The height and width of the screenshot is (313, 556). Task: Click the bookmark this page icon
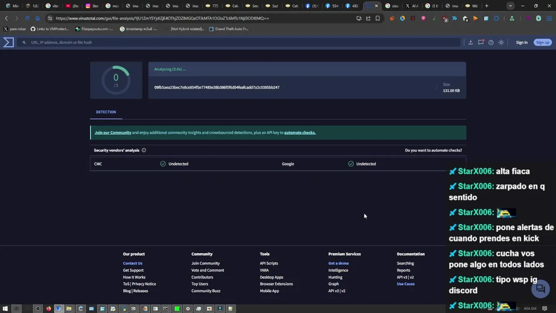point(378,18)
